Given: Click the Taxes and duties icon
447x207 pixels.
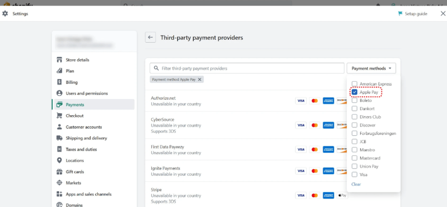Looking at the screenshot, I should (x=60, y=149).
